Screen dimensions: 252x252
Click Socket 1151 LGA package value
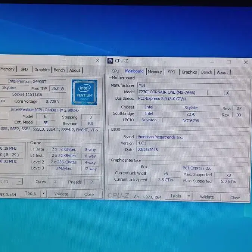(27, 94)
